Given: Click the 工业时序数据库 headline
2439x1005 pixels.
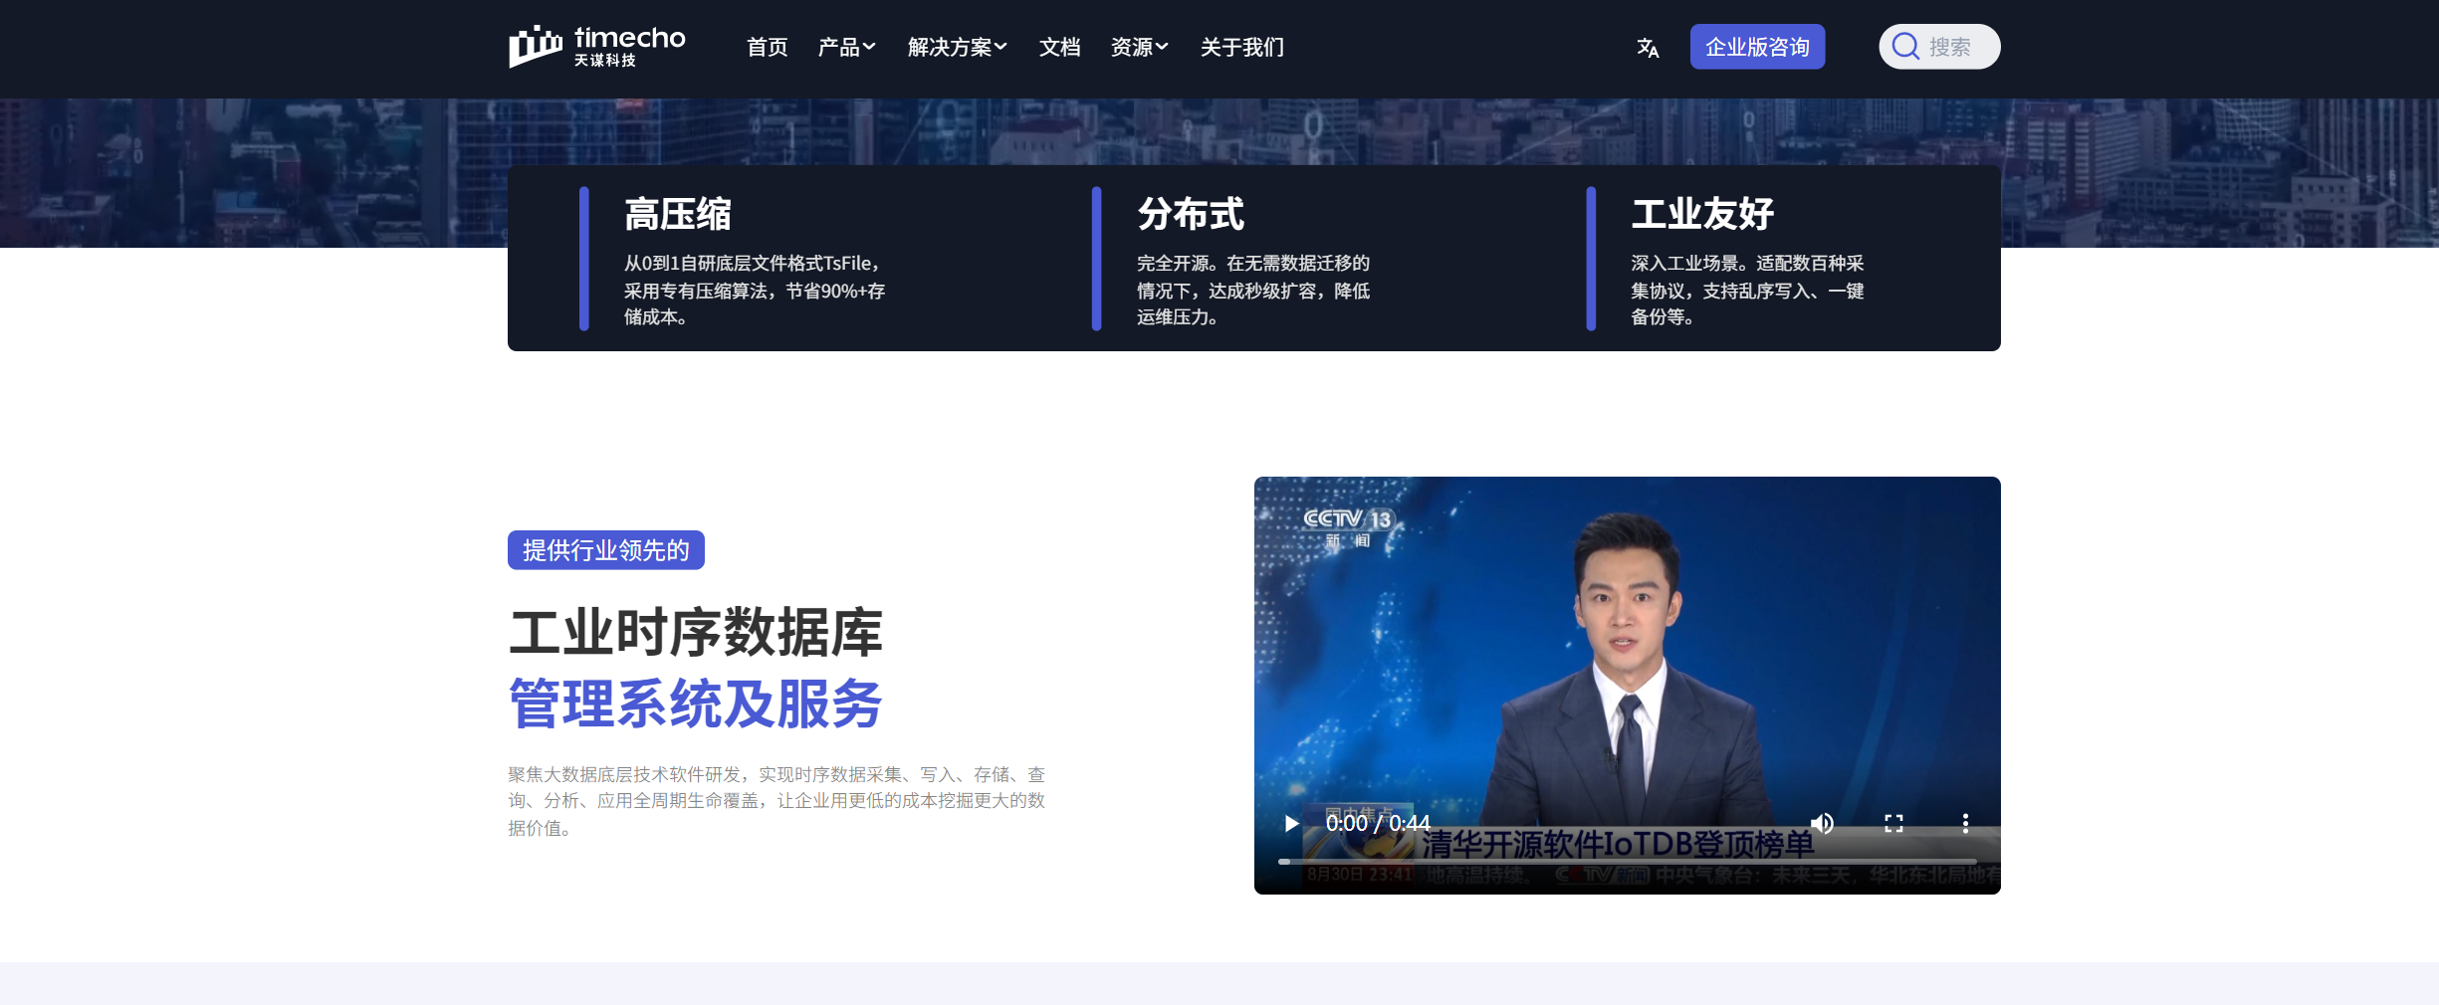Looking at the screenshot, I should 696,632.
